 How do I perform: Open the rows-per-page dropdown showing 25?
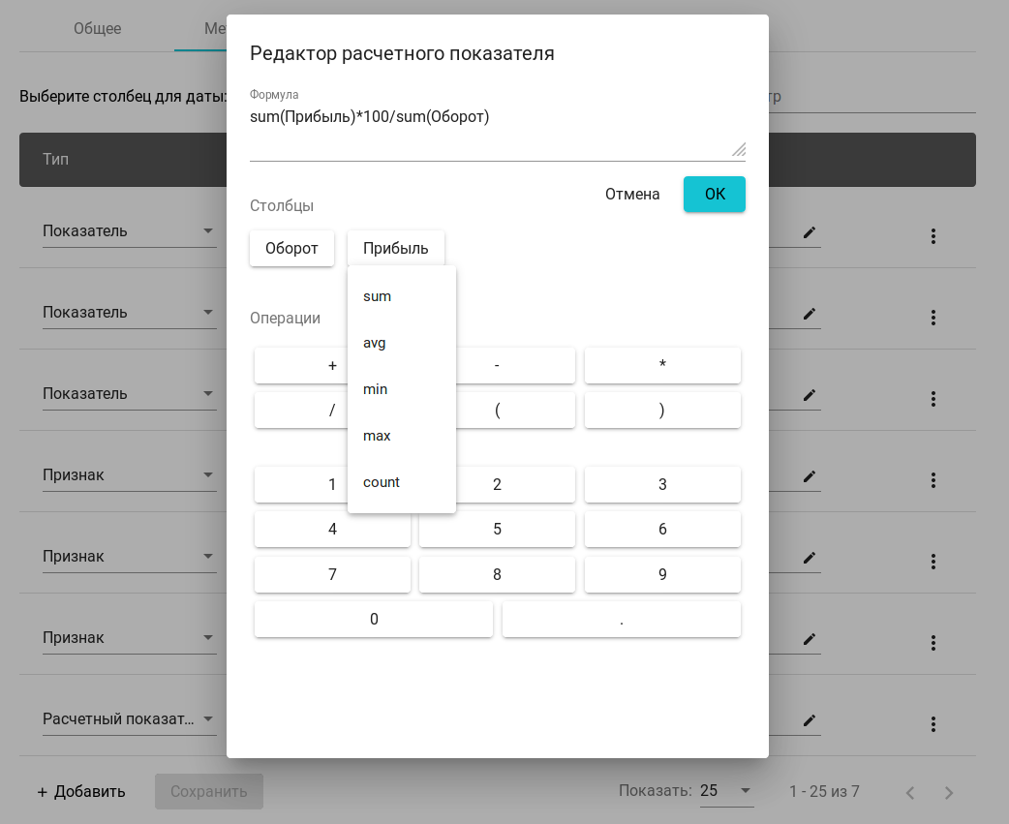click(726, 791)
